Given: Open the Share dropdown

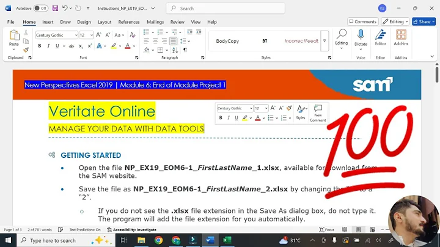Looking at the screenshot, I should coord(424,21).
